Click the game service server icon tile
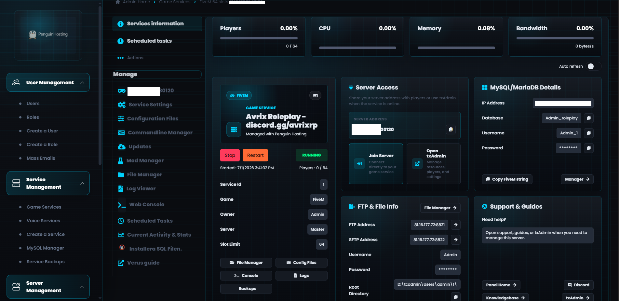 point(234,130)
